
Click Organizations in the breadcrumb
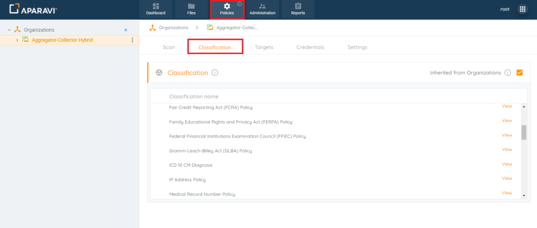[x=174, y=28]
